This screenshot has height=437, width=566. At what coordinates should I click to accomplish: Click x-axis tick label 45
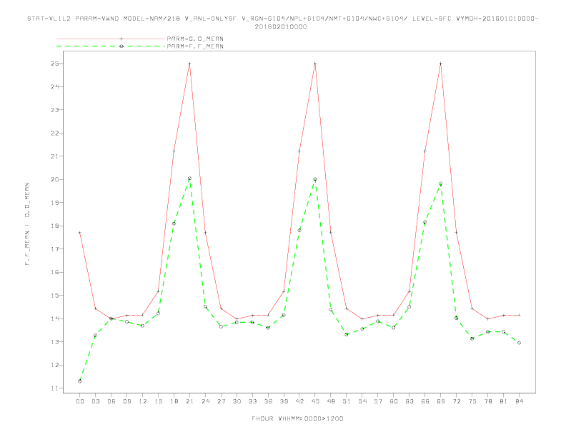[315, 401]
